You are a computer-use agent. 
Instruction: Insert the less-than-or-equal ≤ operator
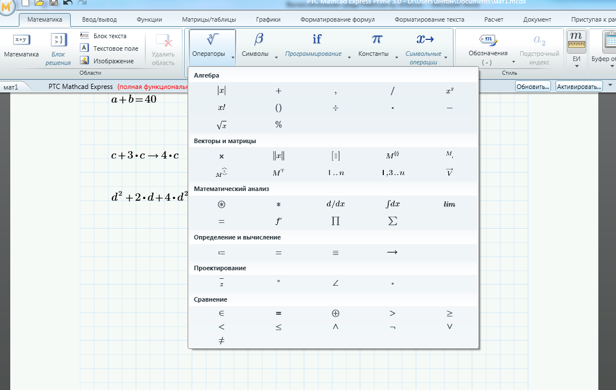click(278, 327)
